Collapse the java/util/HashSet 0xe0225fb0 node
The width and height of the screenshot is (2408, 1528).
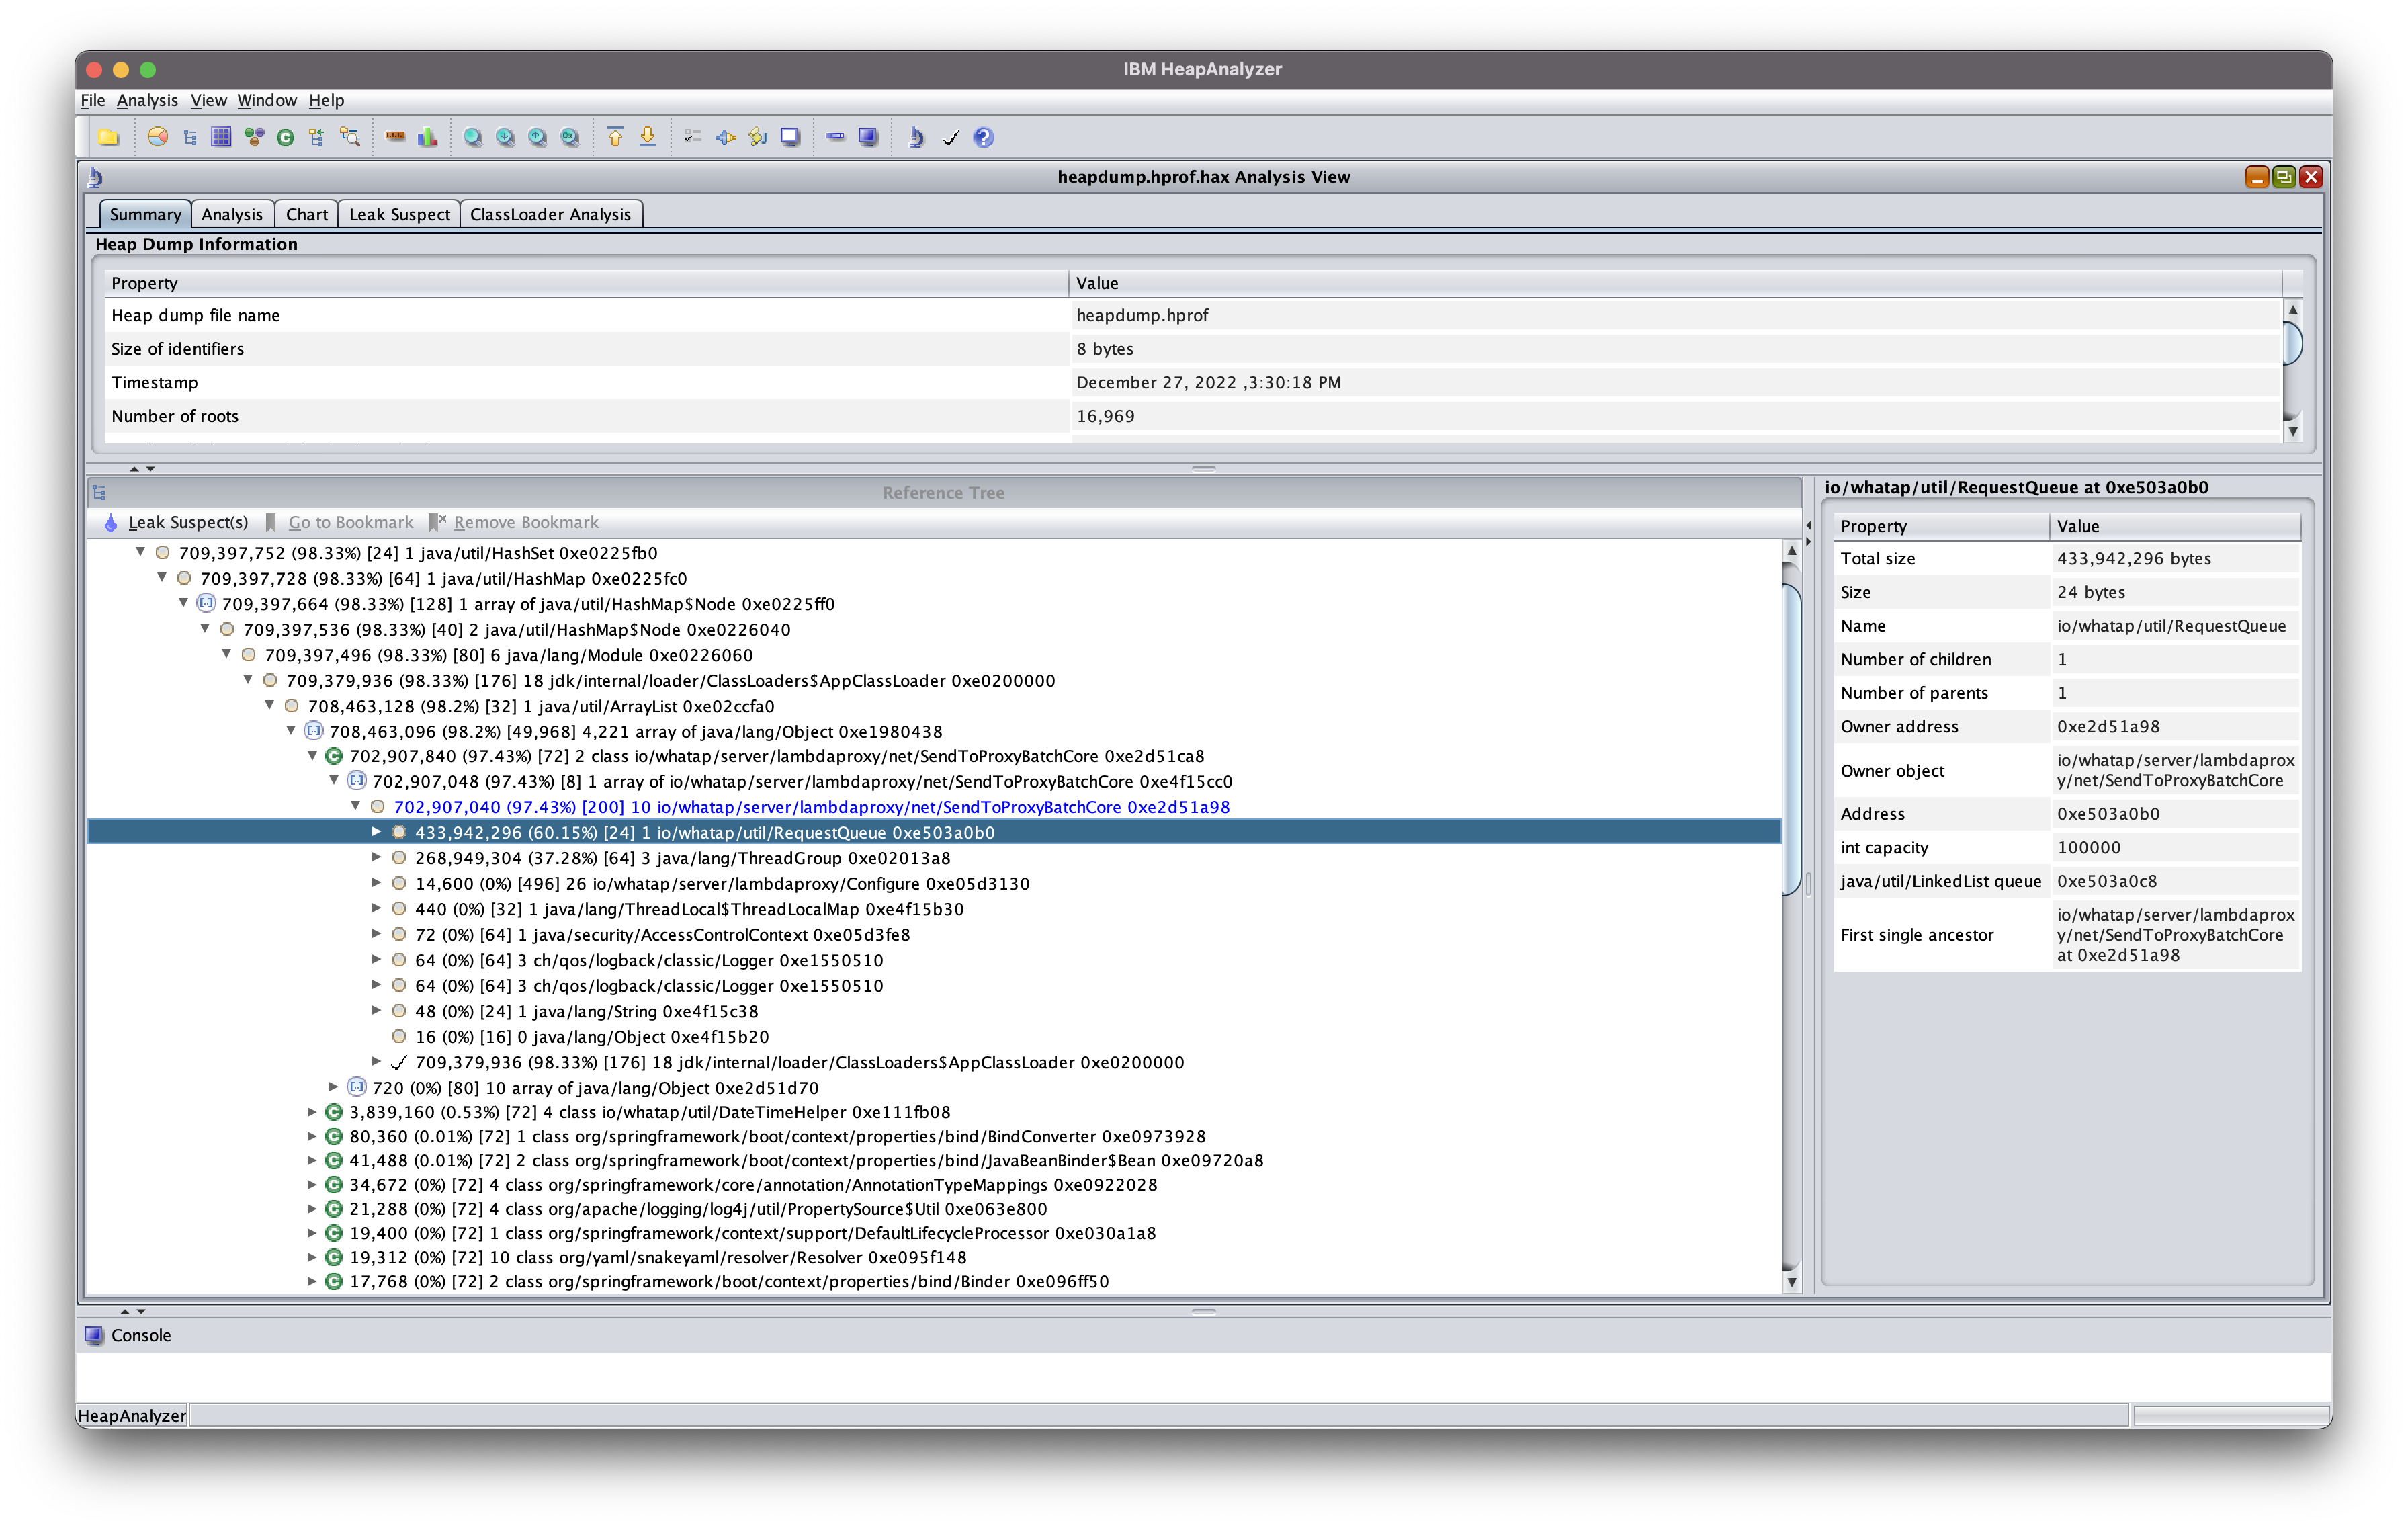141,552
